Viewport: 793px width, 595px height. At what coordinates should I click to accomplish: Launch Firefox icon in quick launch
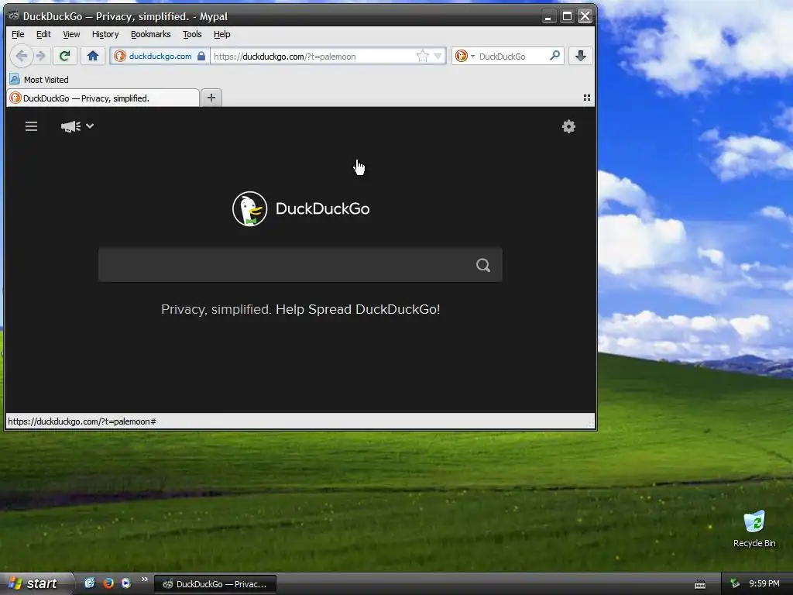click(108, 583)
